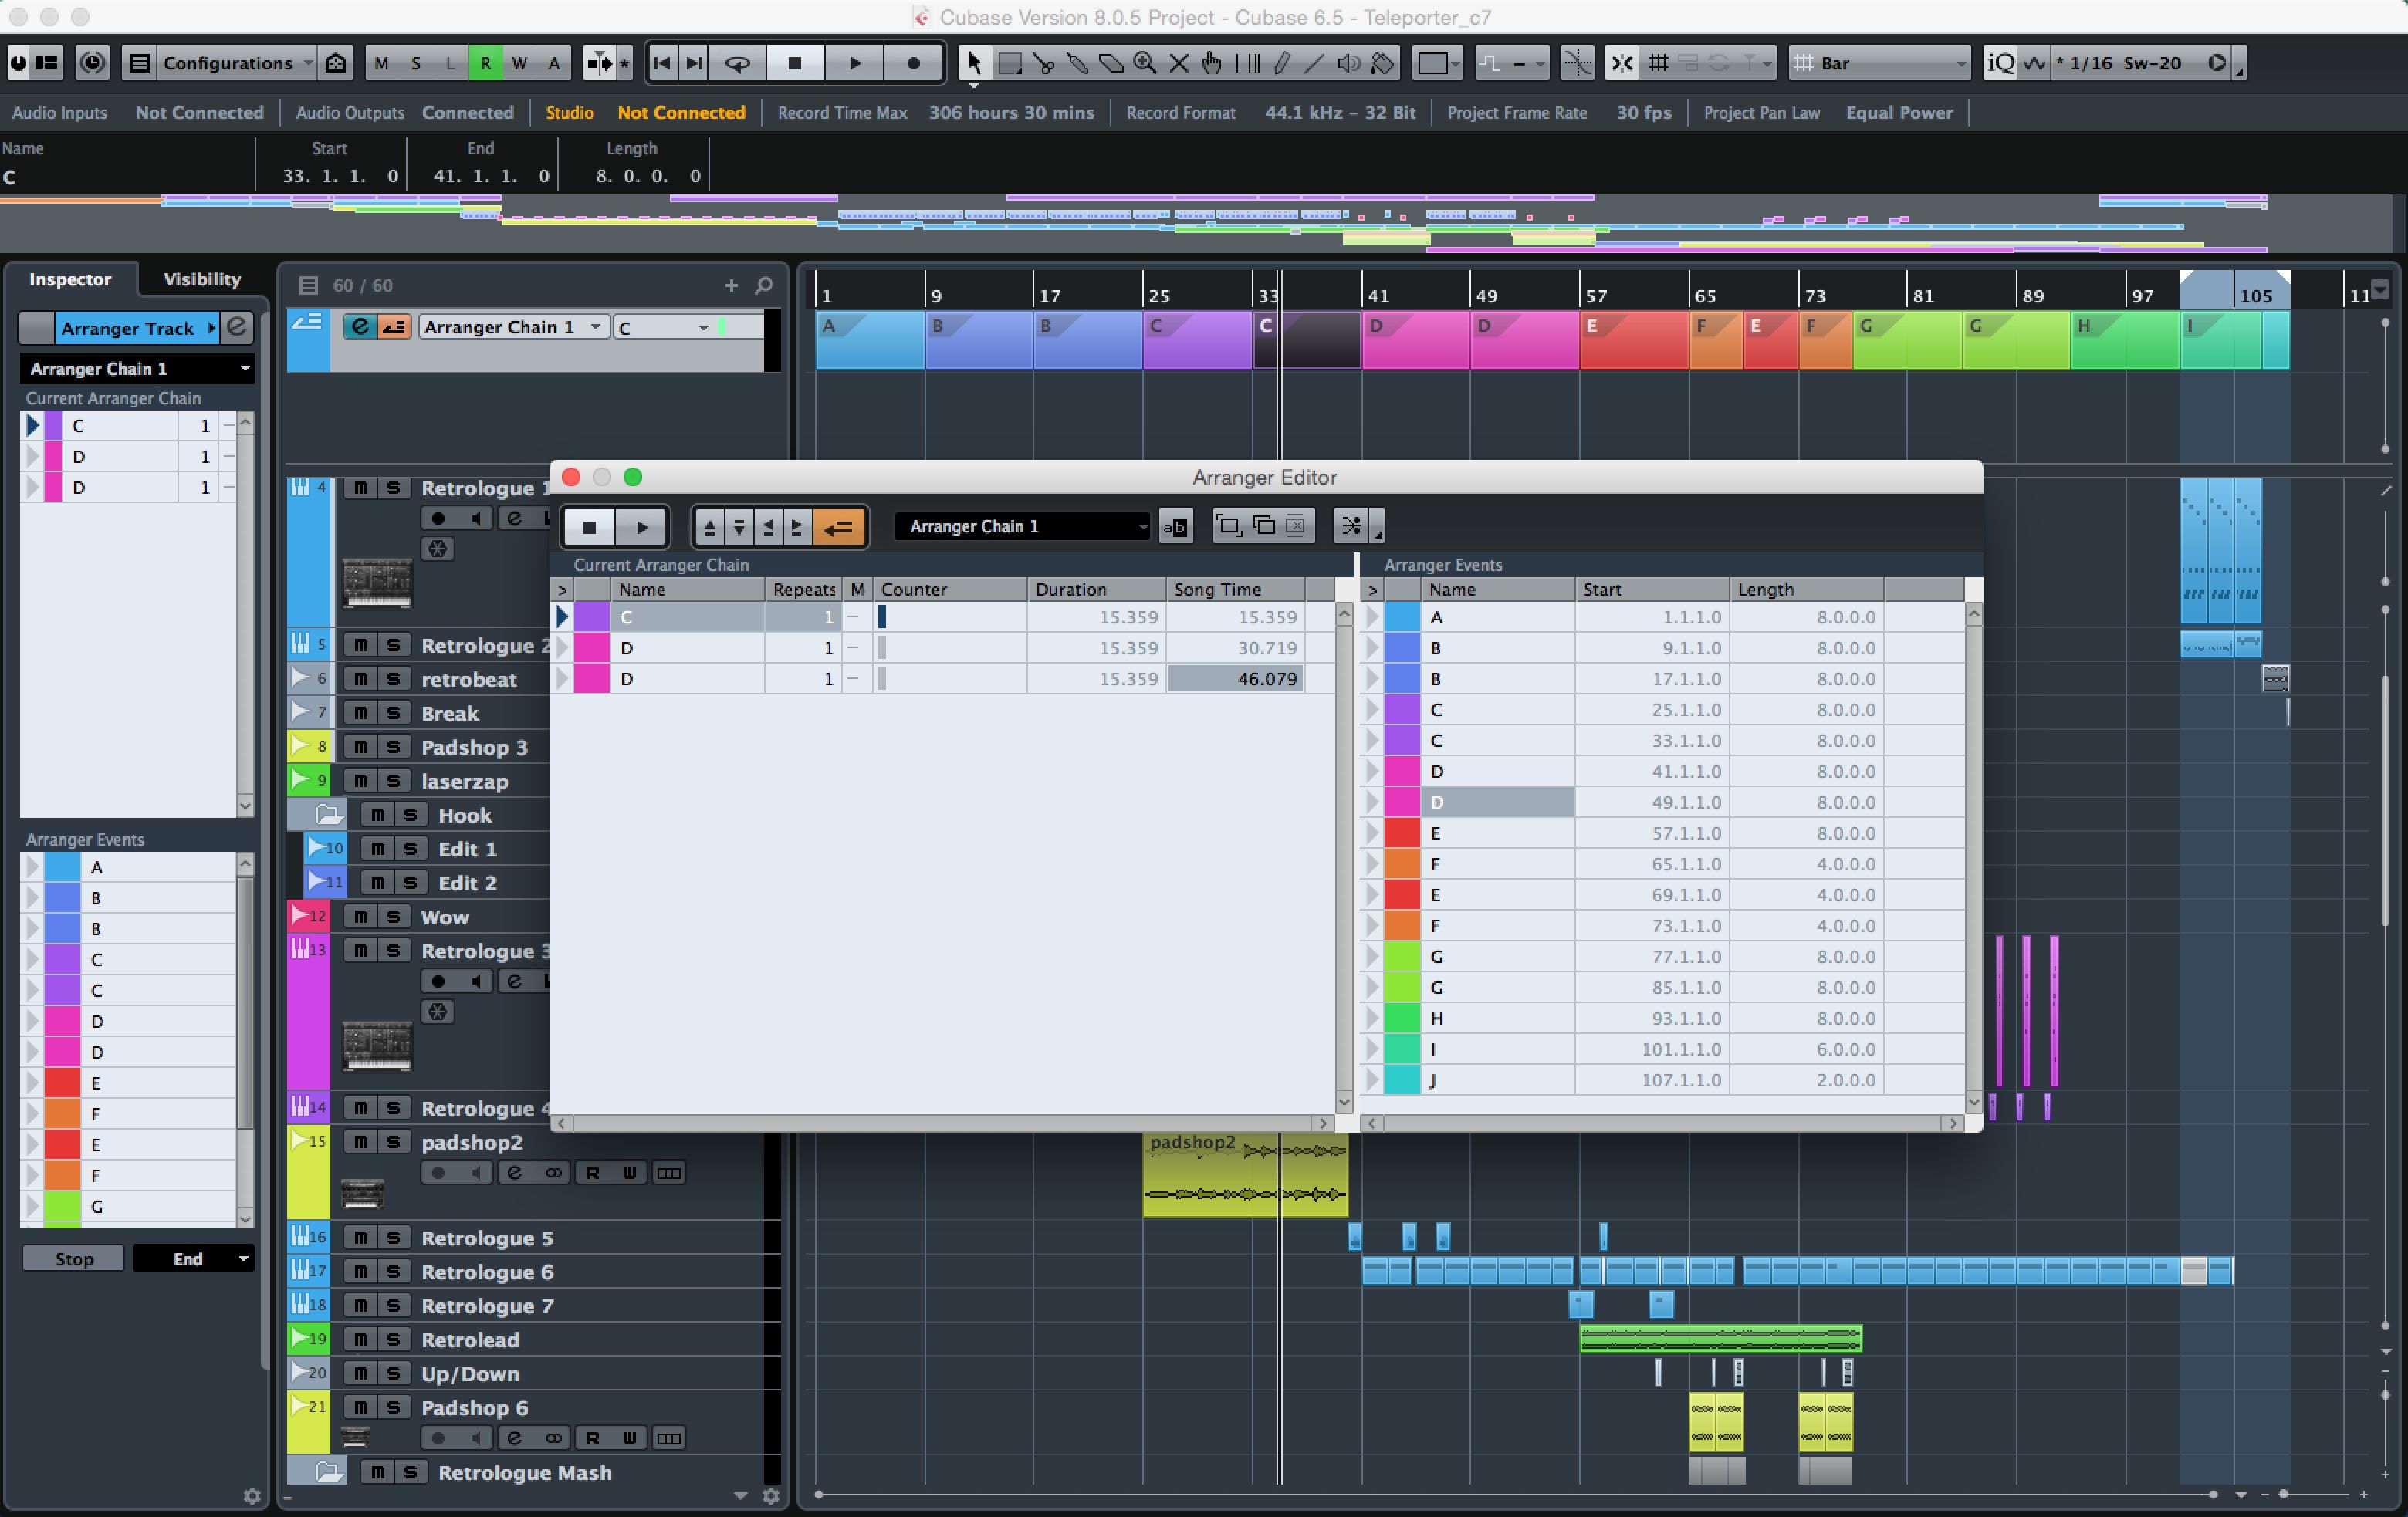The image size is (2408, 1517).
Task: Click Play in the Arranger Editor
Action: point(641,527)
